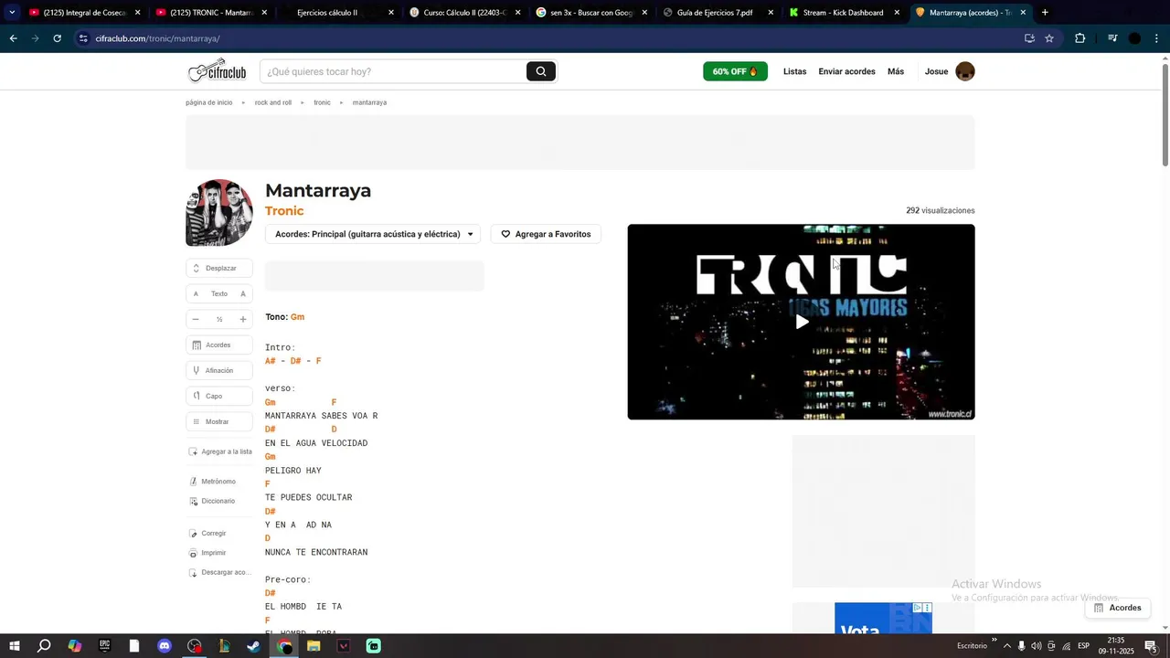Viewport: 1170px width, 658px height.
Task: Switch to the sen 3x Google search tab
Action: 590,13
